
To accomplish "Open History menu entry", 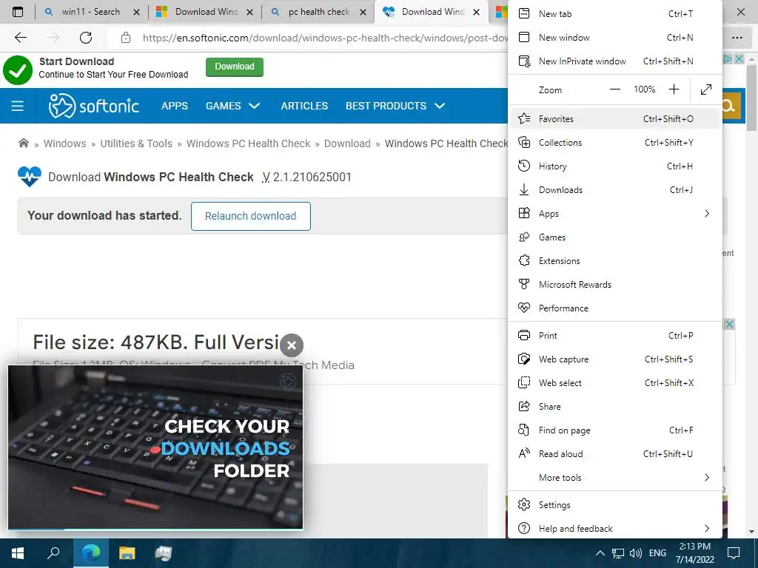I will coord(615,166).
